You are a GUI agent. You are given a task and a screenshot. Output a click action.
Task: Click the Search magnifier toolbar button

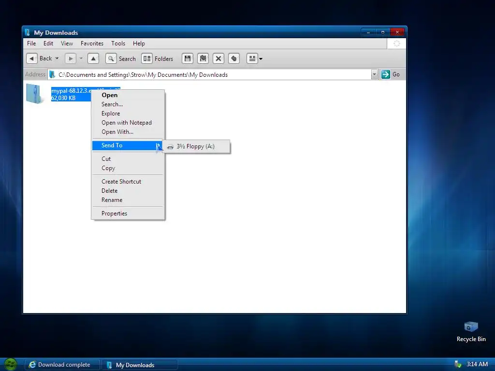tap(111, 58)
